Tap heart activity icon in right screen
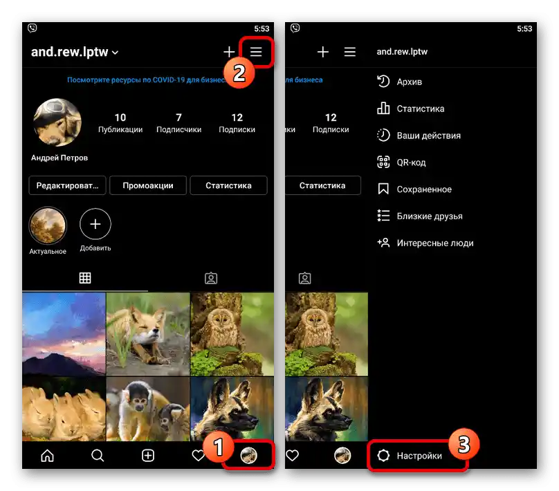The image size is (559, 491). click(292, 455)
